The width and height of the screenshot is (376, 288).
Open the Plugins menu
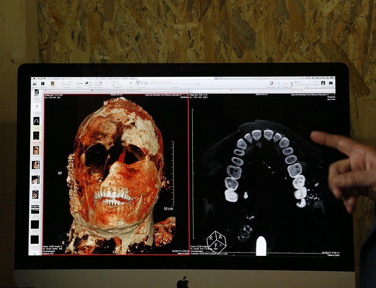click(103, 78)
